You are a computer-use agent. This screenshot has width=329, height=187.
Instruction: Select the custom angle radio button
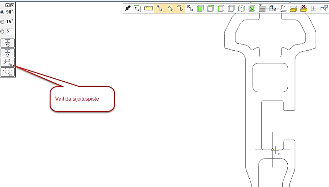(3, 32)
